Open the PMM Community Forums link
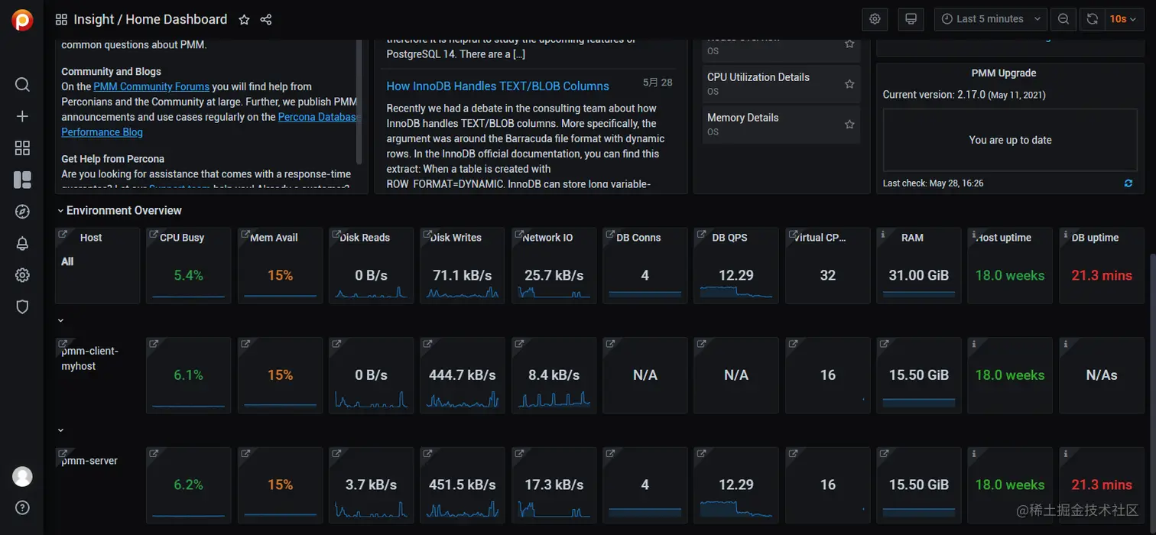The image size is (1156, 535). coord(151,86)
